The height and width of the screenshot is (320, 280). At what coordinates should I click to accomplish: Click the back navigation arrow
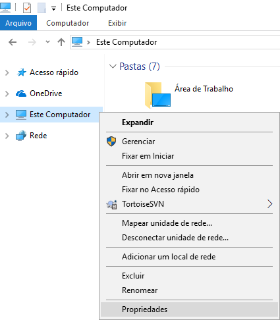click(13, 42)
